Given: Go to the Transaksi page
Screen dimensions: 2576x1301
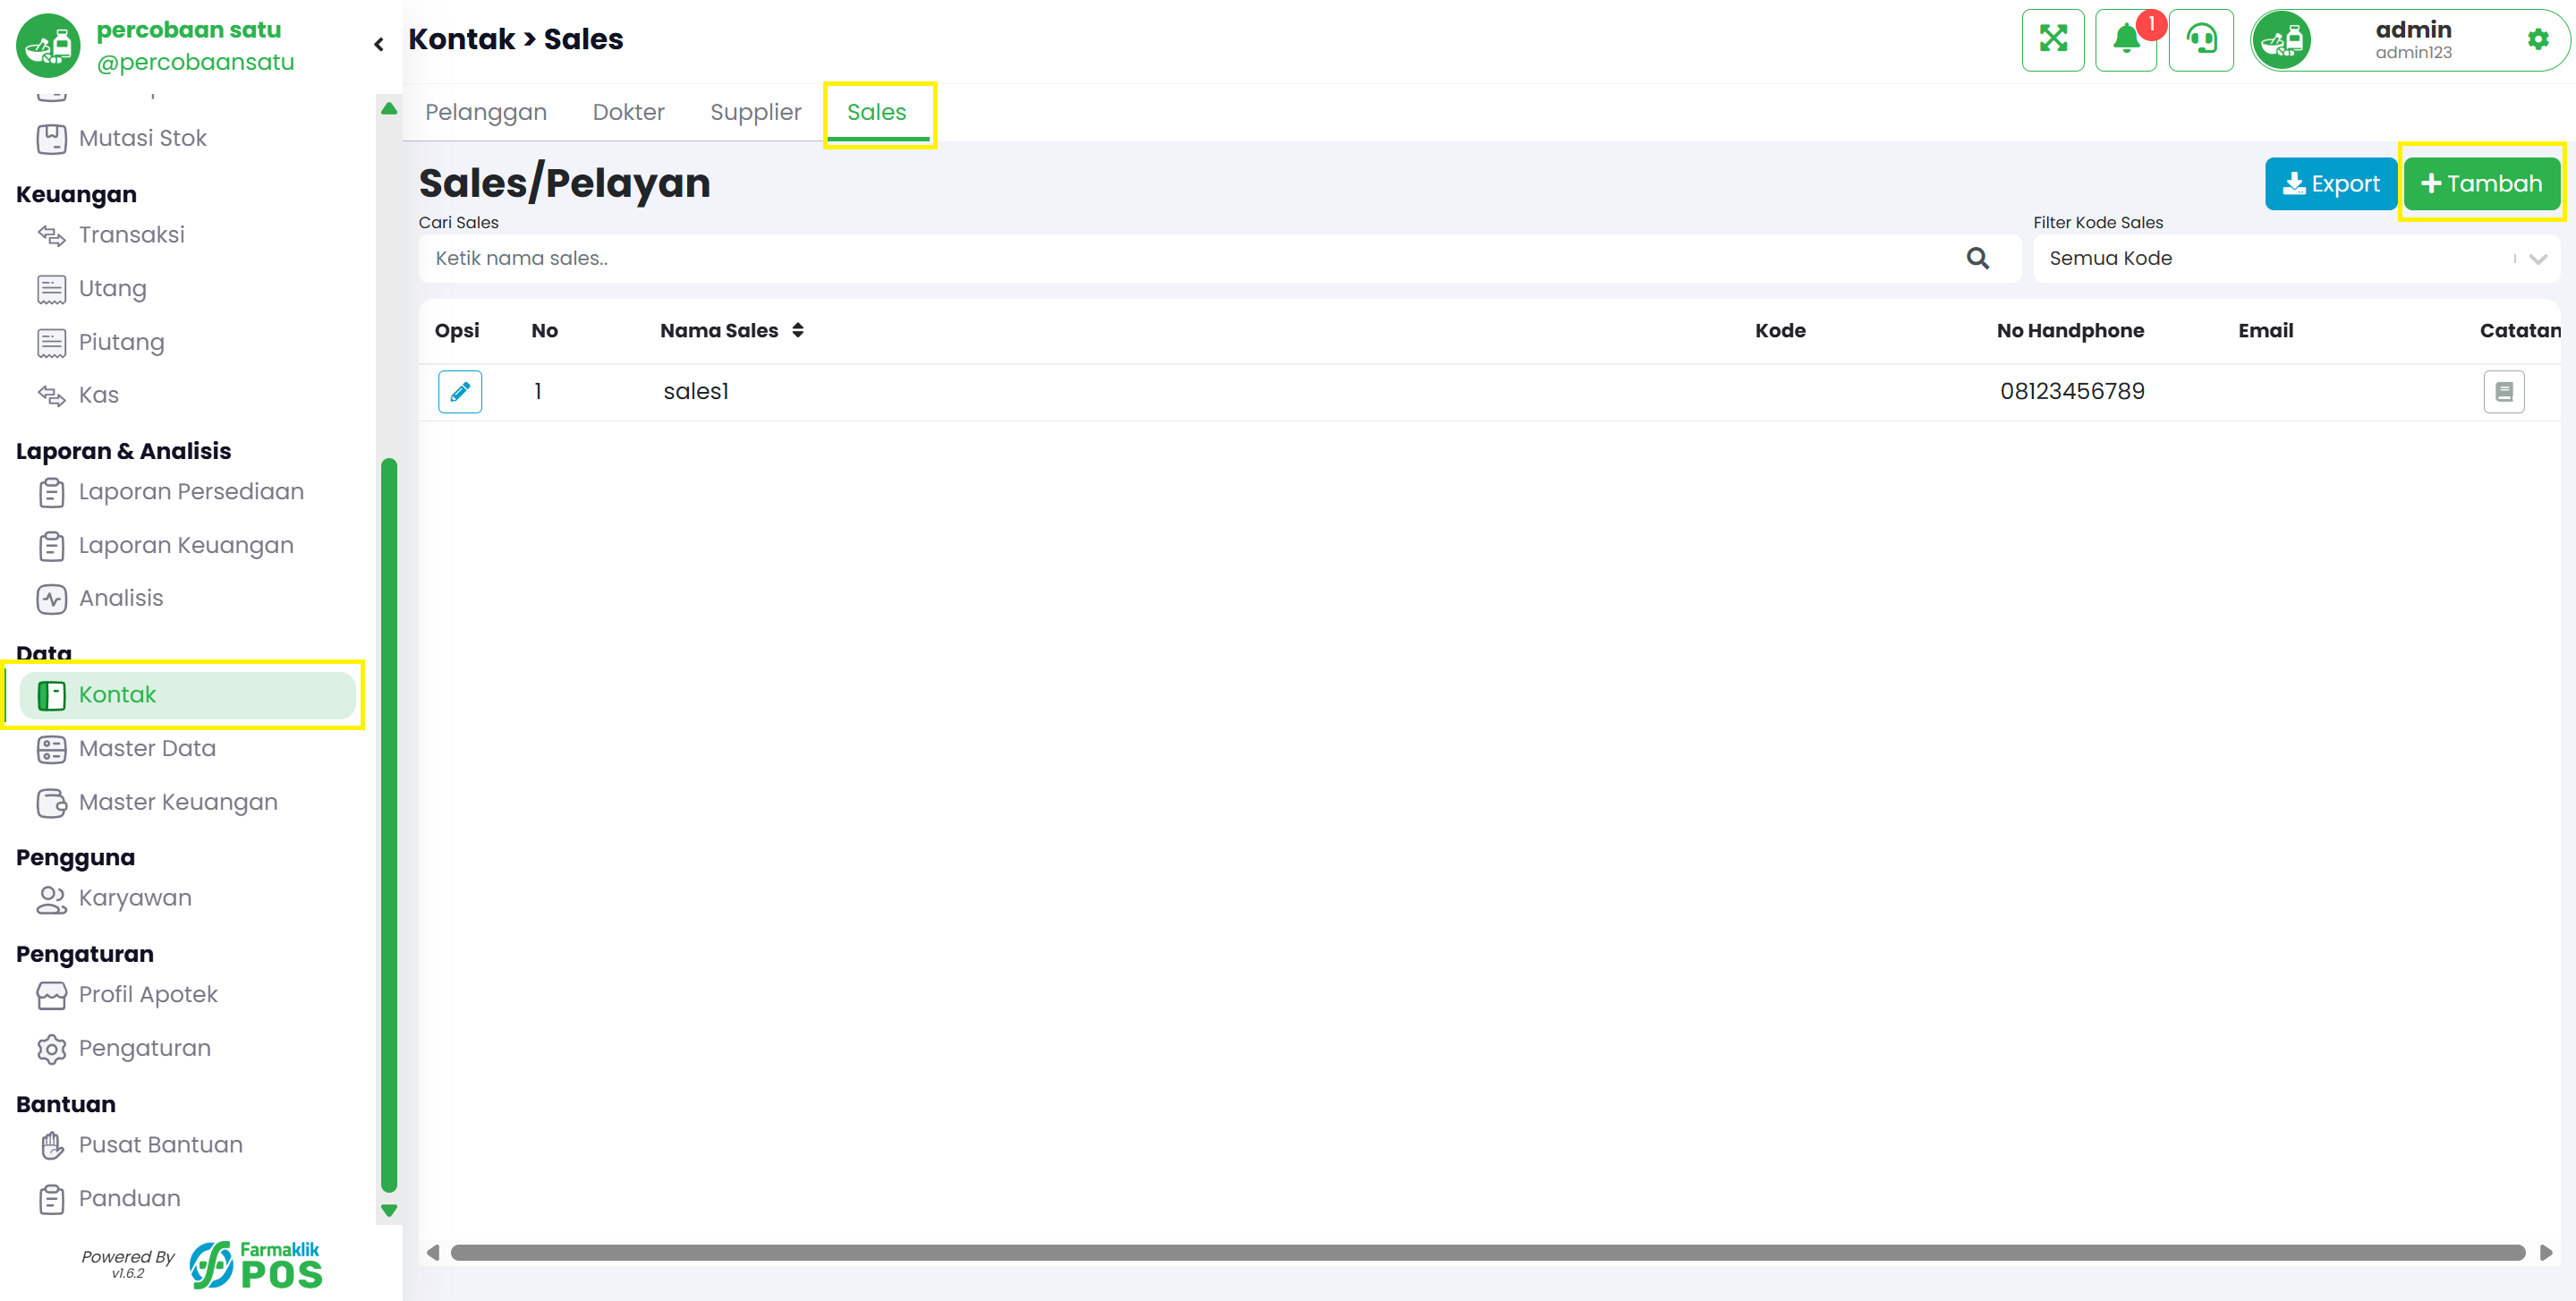Looking at the screenshot, I should pyautogui.click(x=132, y=235).
